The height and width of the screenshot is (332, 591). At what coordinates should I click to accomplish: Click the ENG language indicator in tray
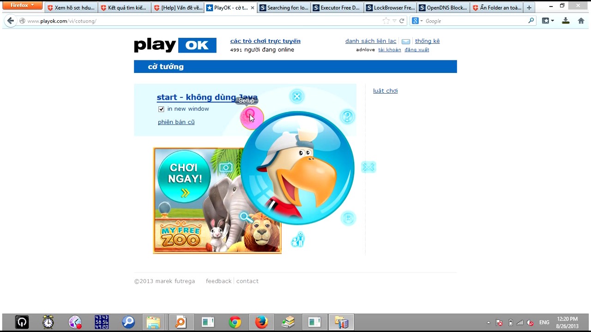point(544,322)
